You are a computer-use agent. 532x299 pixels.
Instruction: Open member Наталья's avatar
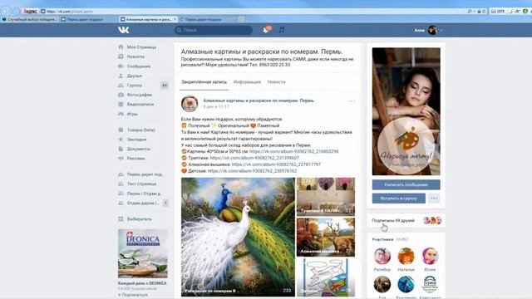(406, 256)
